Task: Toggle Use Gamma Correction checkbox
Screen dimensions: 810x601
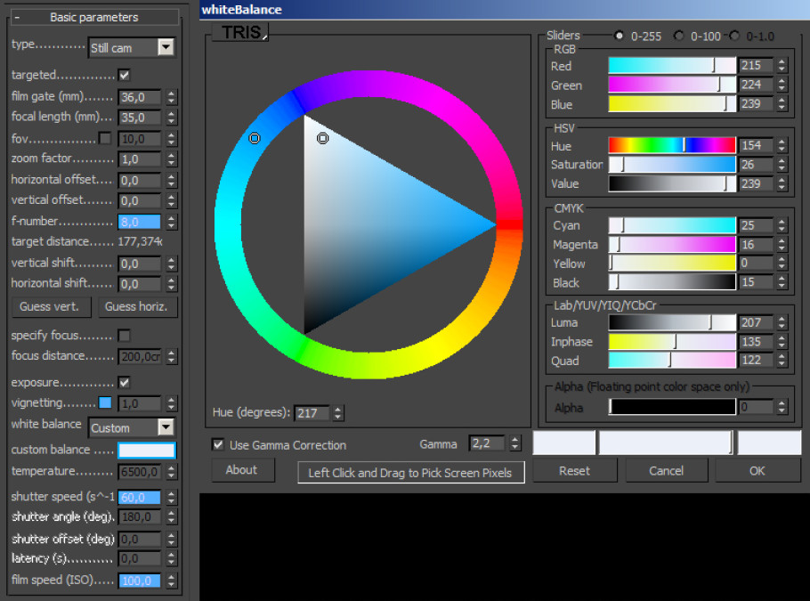Action: pyautogui.click(x=218, y=445)
